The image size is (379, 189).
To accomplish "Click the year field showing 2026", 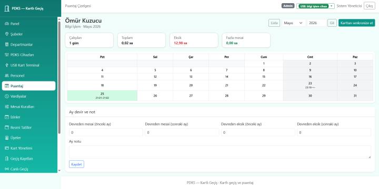I will click(x=317, y=23).
